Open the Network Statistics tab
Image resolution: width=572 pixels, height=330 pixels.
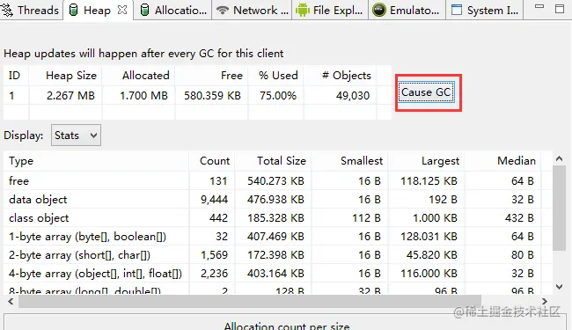pos(253,11)
